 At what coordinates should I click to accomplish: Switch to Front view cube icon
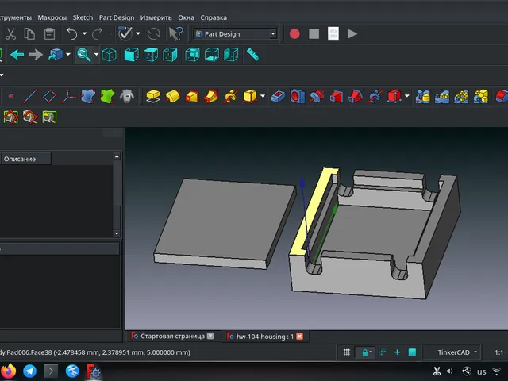pos(132,55)
